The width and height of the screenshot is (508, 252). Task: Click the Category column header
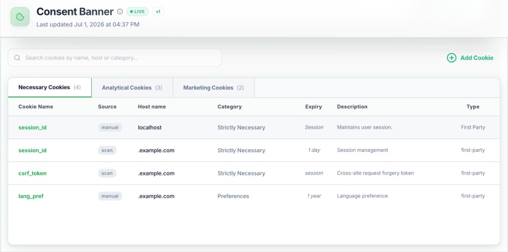[x=229, y=107]
